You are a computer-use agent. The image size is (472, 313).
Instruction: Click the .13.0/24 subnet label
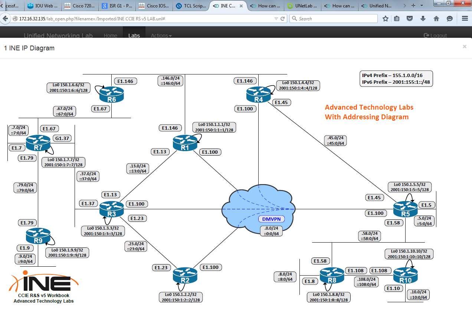[138, 169]
